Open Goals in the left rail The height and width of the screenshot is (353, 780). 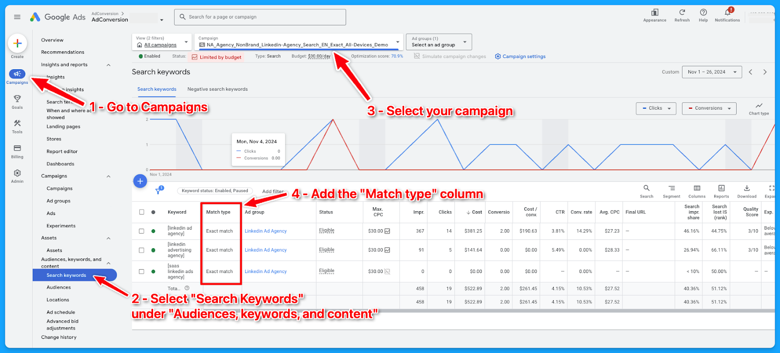(x=17, y=101)
